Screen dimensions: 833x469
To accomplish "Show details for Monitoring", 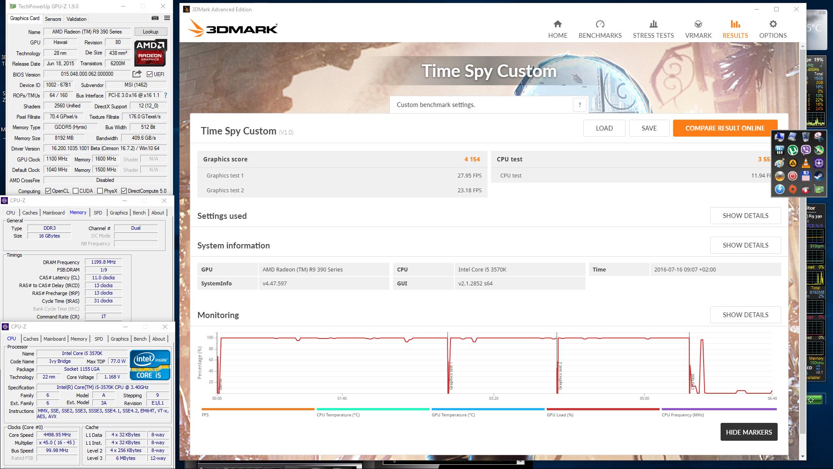I will [745, 315].
